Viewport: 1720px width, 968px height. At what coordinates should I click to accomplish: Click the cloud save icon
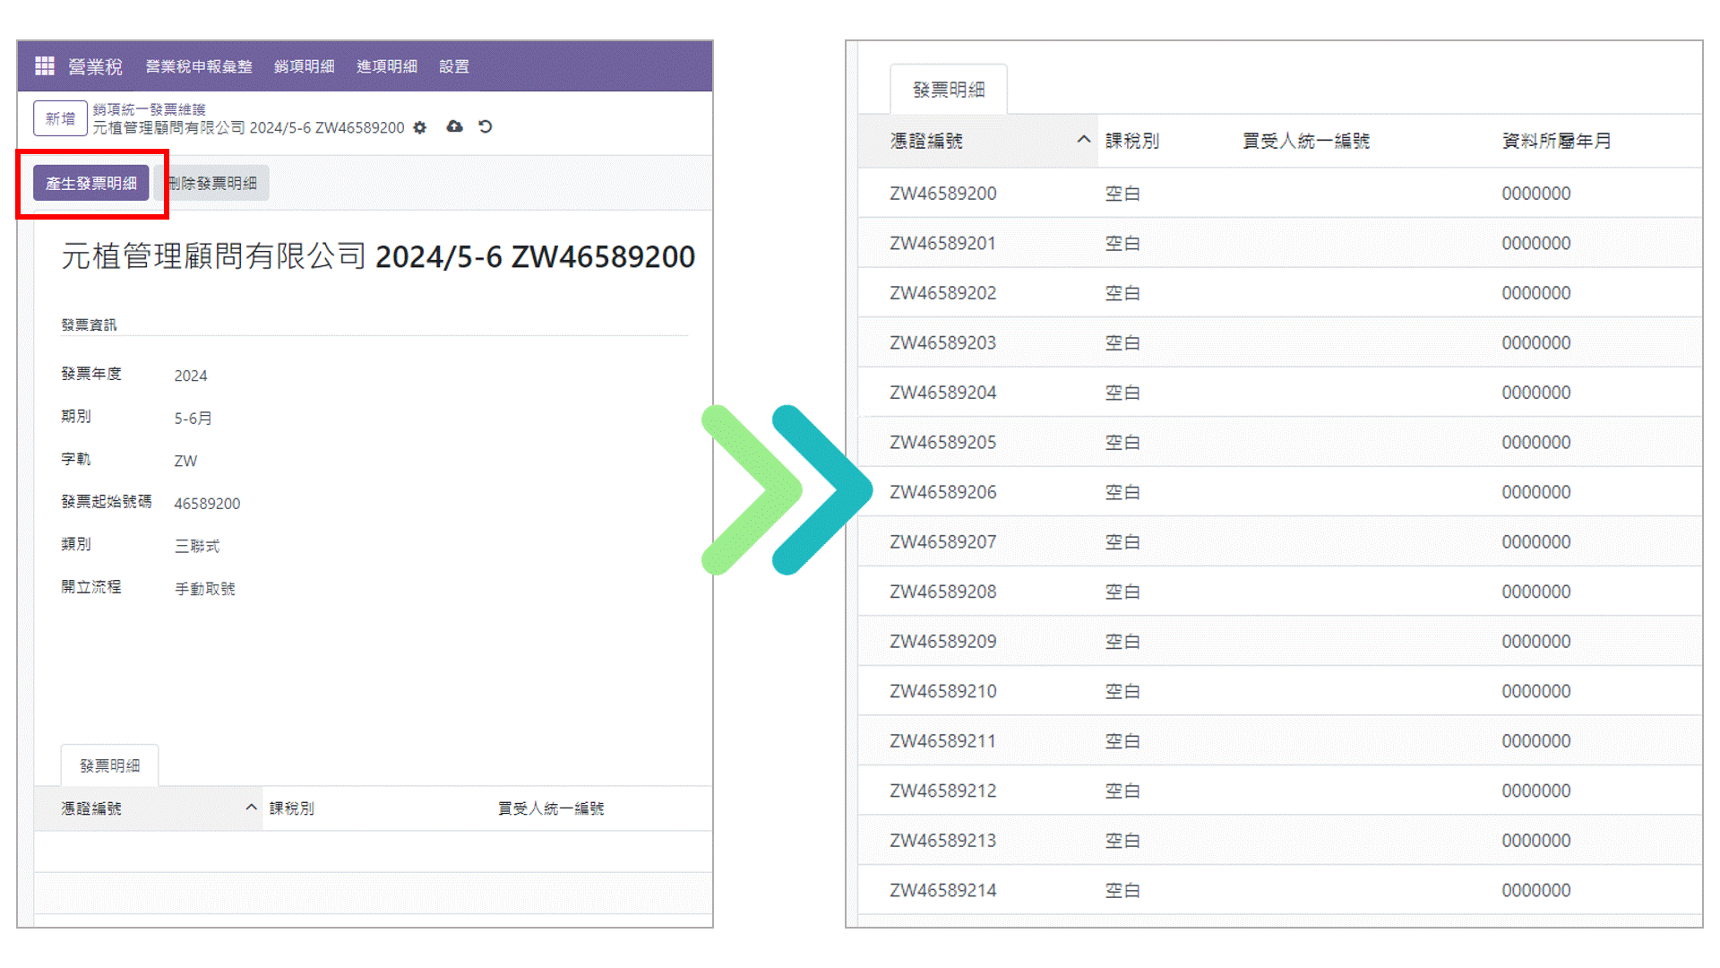455,126
